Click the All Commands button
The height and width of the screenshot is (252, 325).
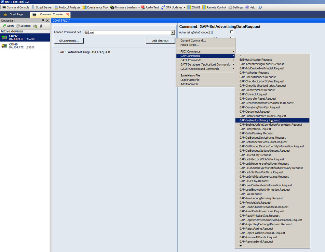(x=69, y=41)
